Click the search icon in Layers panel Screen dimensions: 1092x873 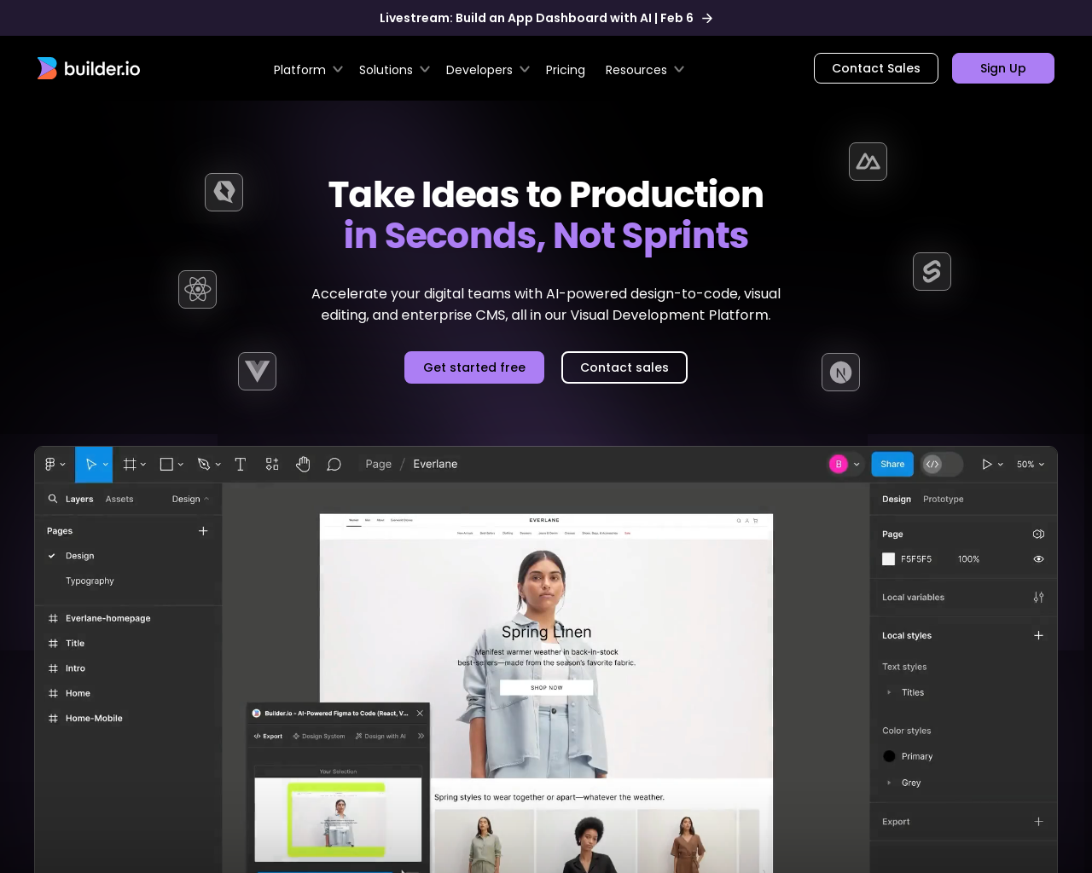53,499
